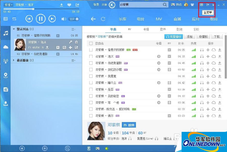
Task: Delete 泡沫 from playlist with trash icon
Action: click(76, 42)
